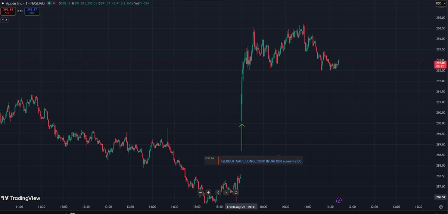
Task: Click the purple lightning bolt icon
Action: 338,200
